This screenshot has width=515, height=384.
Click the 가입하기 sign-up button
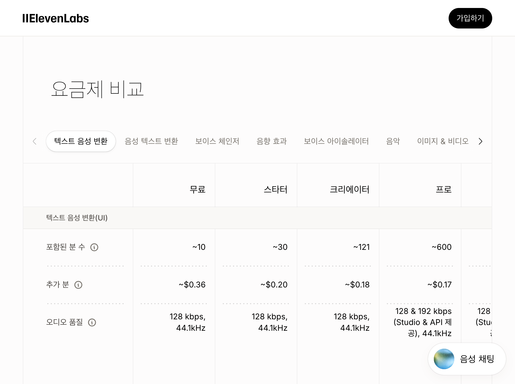pos(470,18)
